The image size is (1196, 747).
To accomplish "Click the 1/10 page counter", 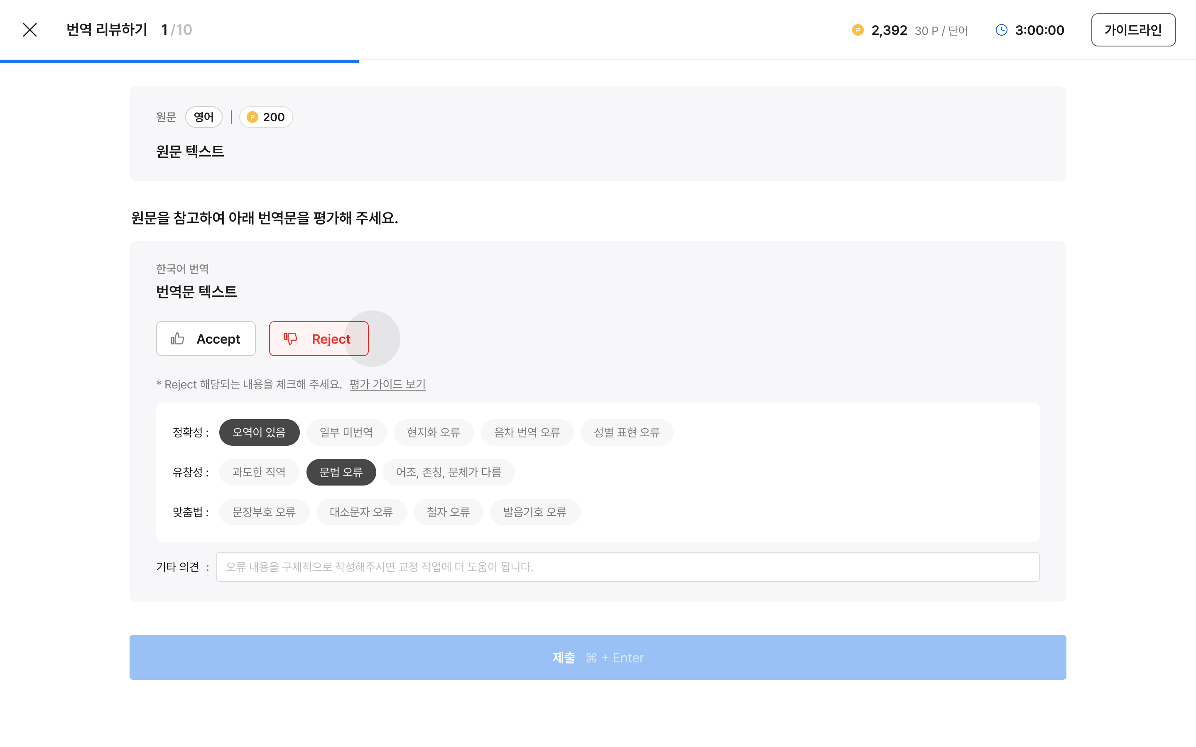I will click(x=176, y=29).
